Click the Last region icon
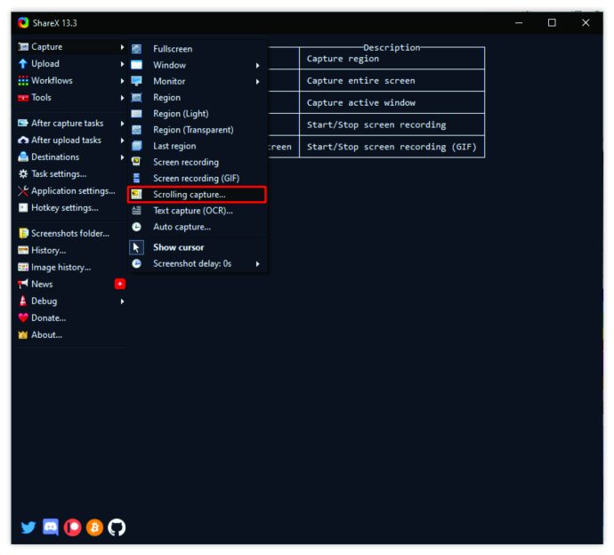The height and width of the screenshot is (555, 614). point(136,146)
